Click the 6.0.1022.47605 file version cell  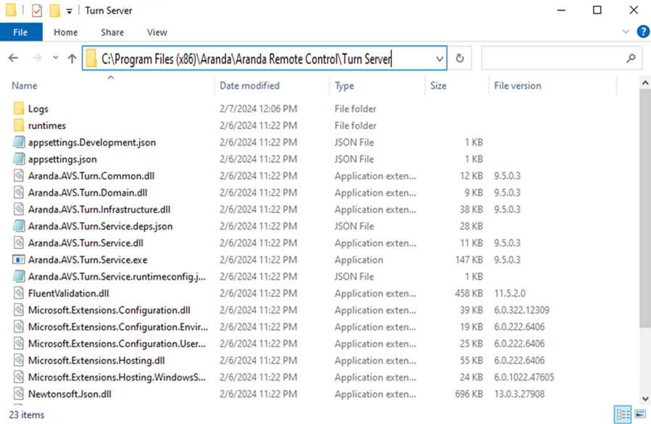(524, 378)
